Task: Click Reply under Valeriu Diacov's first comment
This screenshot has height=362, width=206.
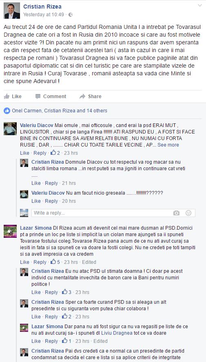Action: (40, 153)
